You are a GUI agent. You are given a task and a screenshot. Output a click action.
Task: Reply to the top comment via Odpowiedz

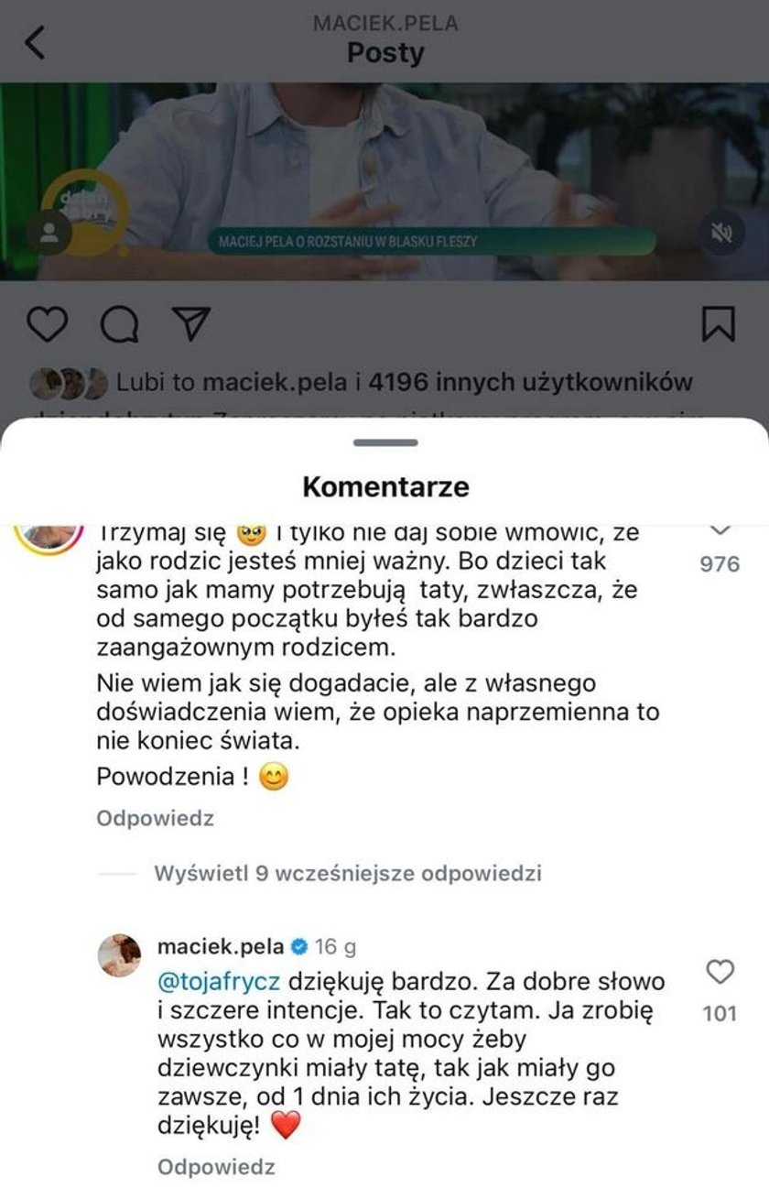pos(156,818)
